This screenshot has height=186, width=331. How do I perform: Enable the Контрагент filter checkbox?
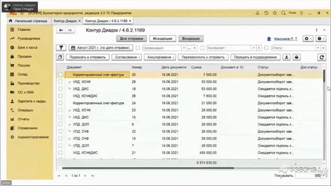[x=202, y=48]
